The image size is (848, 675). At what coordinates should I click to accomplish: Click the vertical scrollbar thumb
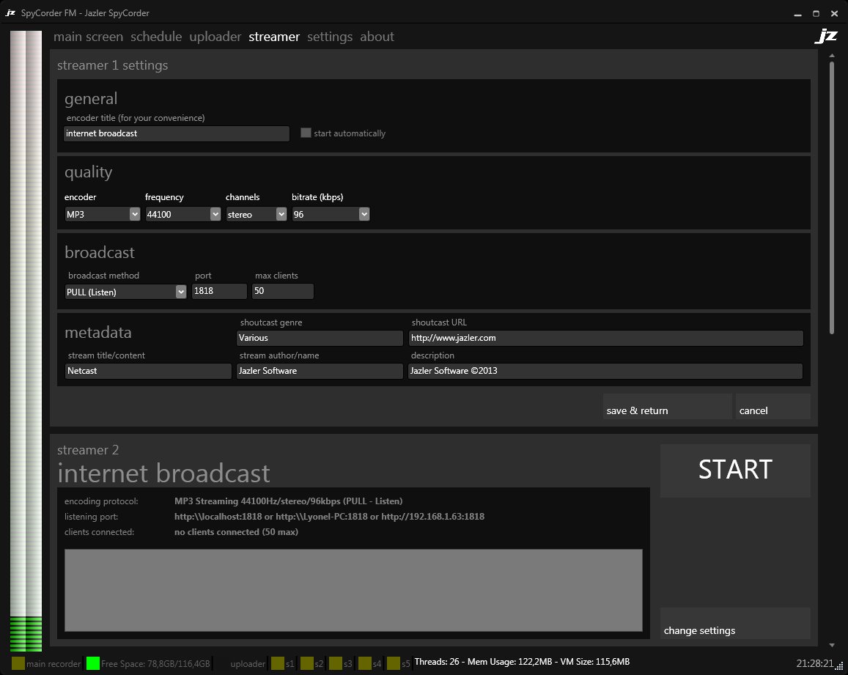pos(832,198)
